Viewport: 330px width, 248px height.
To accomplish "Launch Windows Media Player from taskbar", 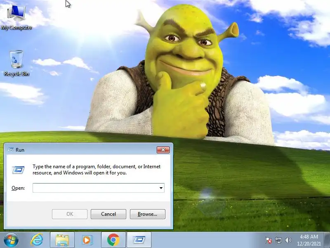I will point(87,240).
